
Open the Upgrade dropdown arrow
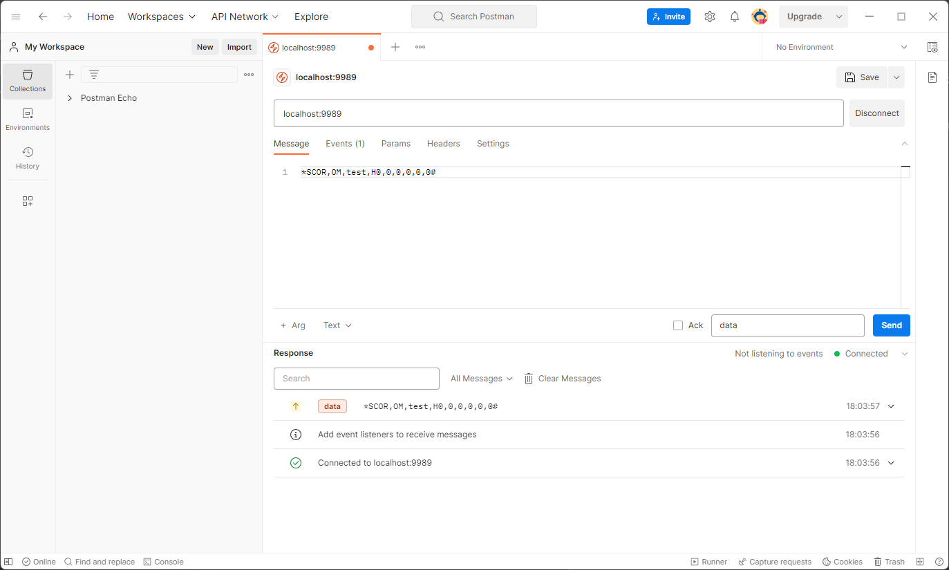tap(839, 17)
